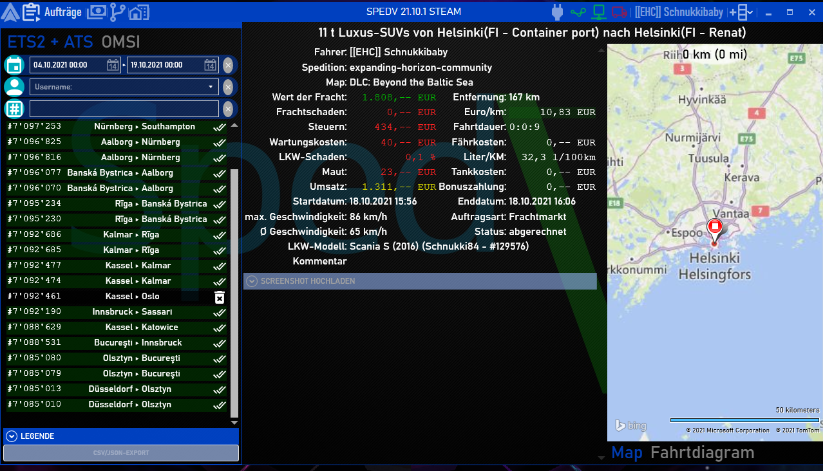Open the finances money icon section
823x471 pixels.
tap(97, 12)
